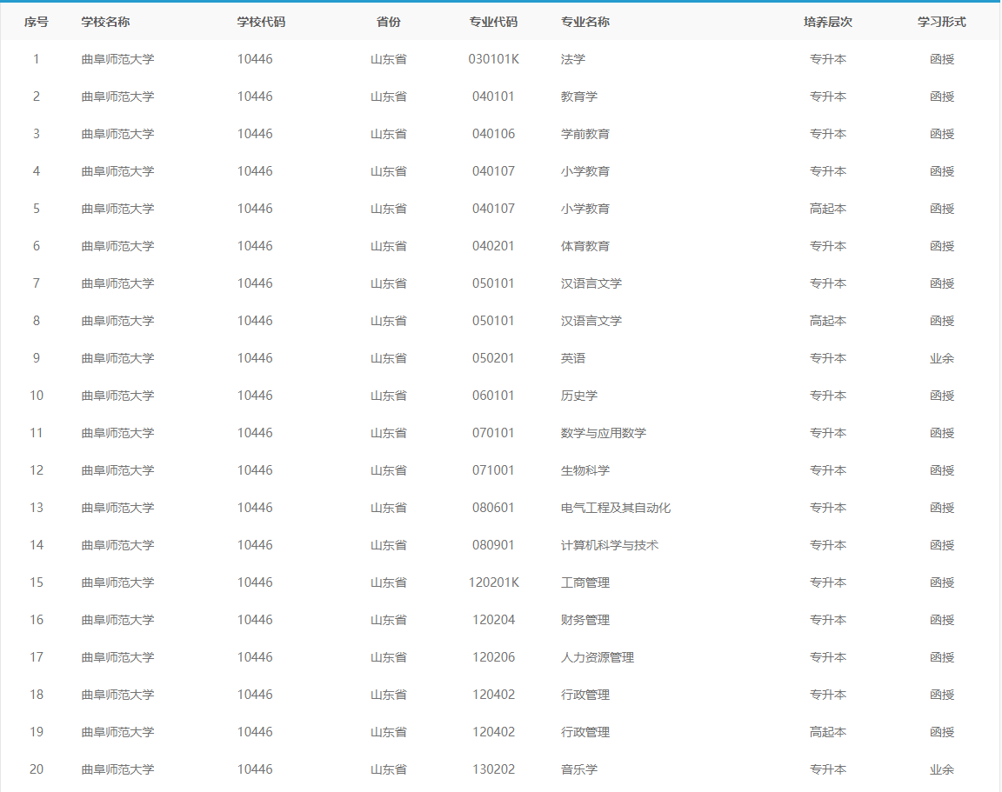This screenshot has height=792, width=1002.
Task: Select the 生物科学 major name cell
Action: 585,470
